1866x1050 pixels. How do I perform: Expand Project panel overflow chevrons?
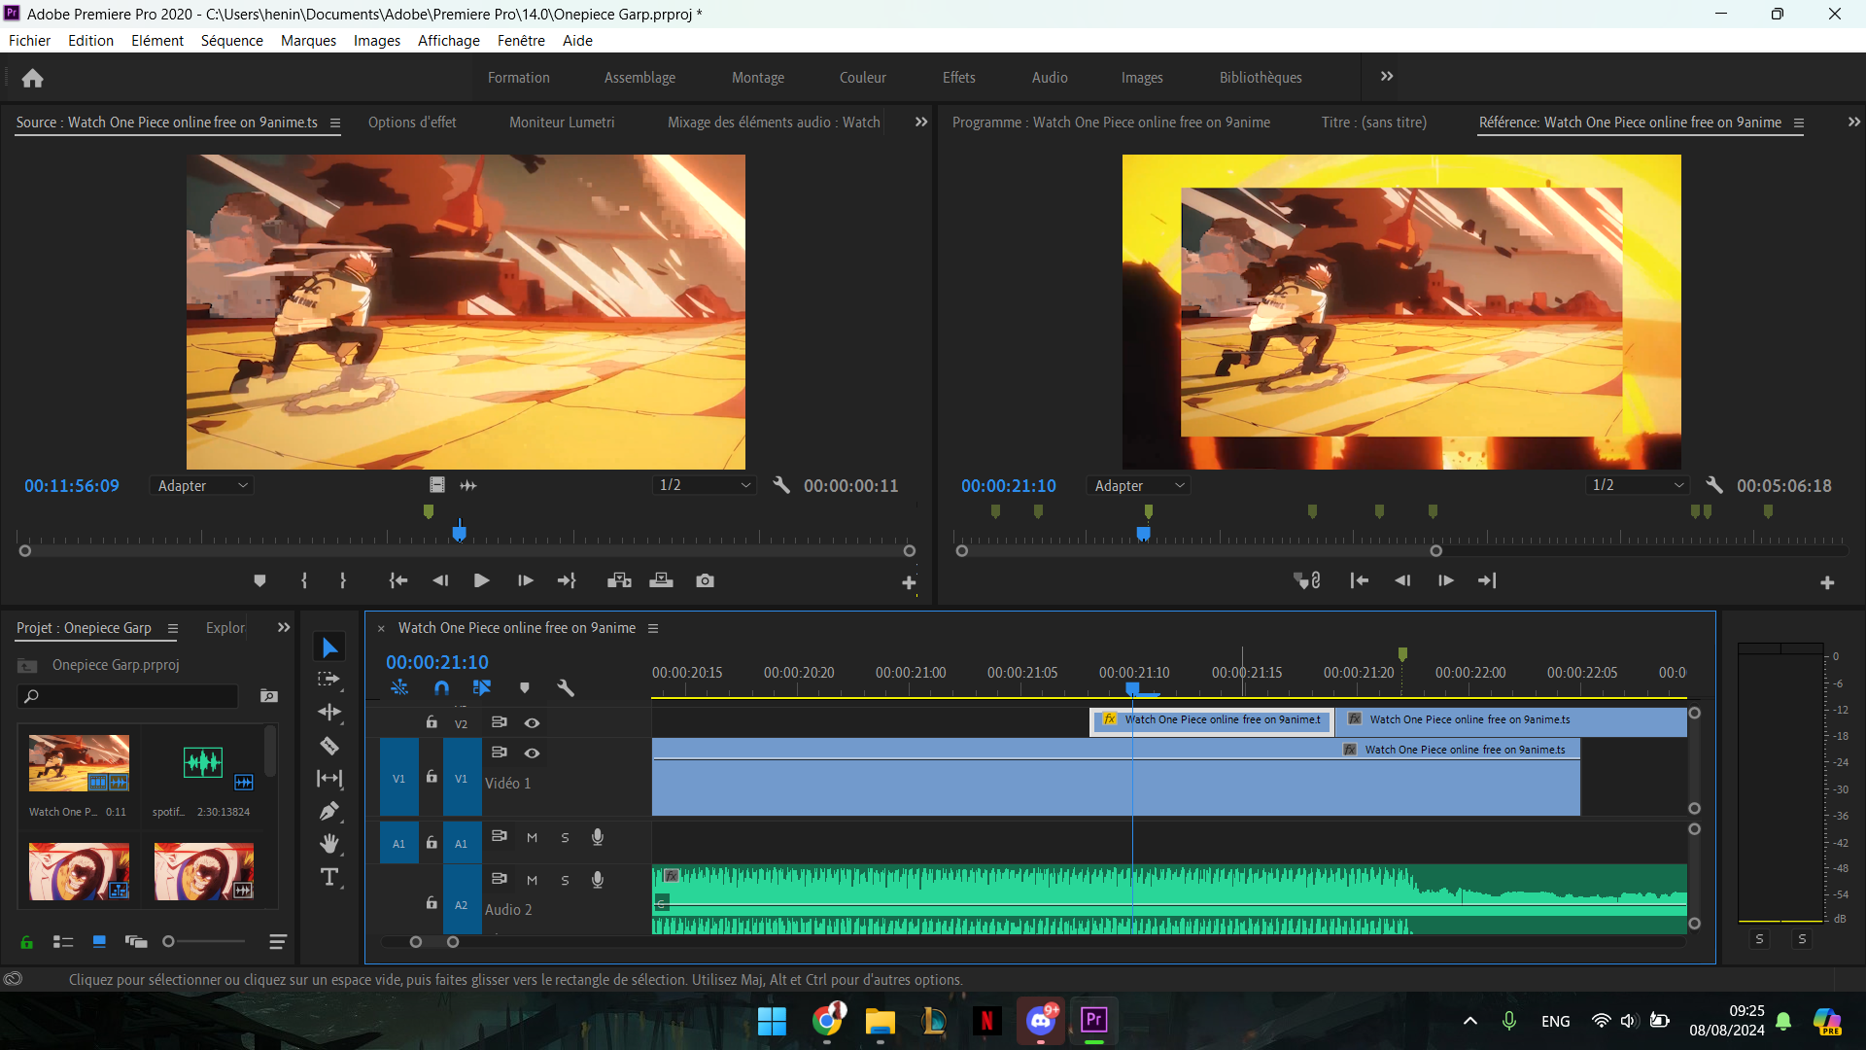coord(284,628)
